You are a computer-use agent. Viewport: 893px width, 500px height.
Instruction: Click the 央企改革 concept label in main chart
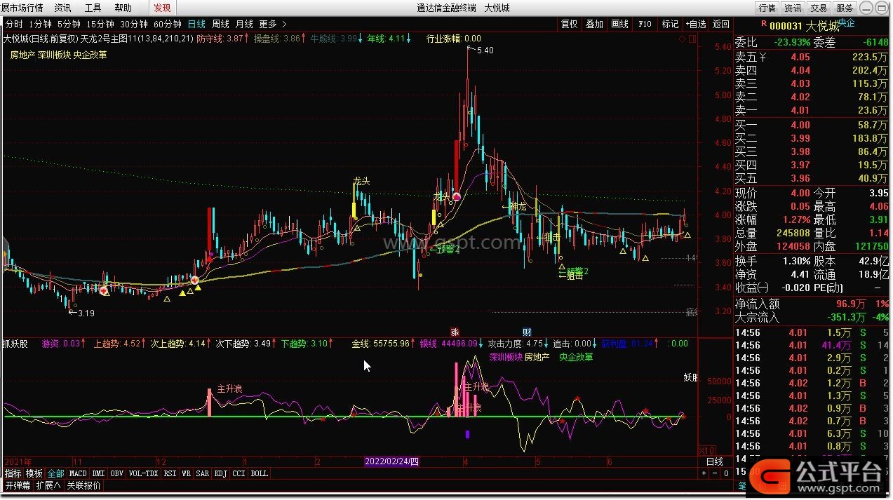(90, 54)
